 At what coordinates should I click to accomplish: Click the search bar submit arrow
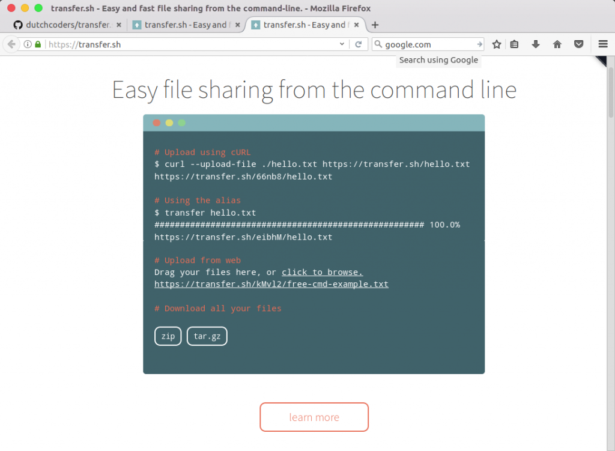(479, 44)
